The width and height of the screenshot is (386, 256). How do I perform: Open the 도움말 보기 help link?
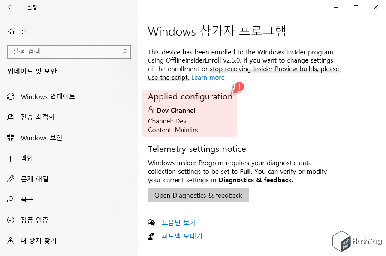[x=178, y=223]
